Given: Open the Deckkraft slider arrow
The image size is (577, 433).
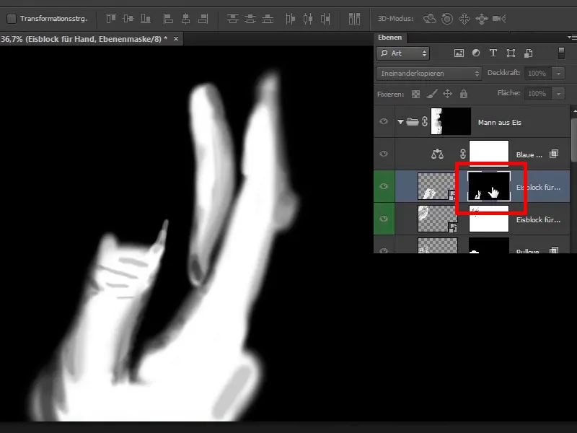Looking at the screenshot, I should click(x=558, y=74).
